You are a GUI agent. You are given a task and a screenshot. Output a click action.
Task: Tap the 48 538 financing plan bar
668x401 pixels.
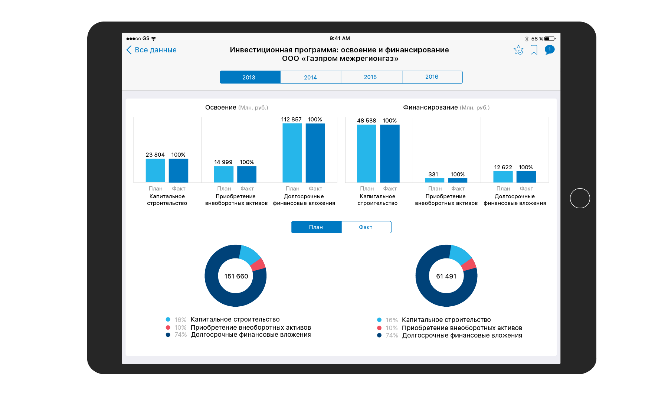click(367, 153)
